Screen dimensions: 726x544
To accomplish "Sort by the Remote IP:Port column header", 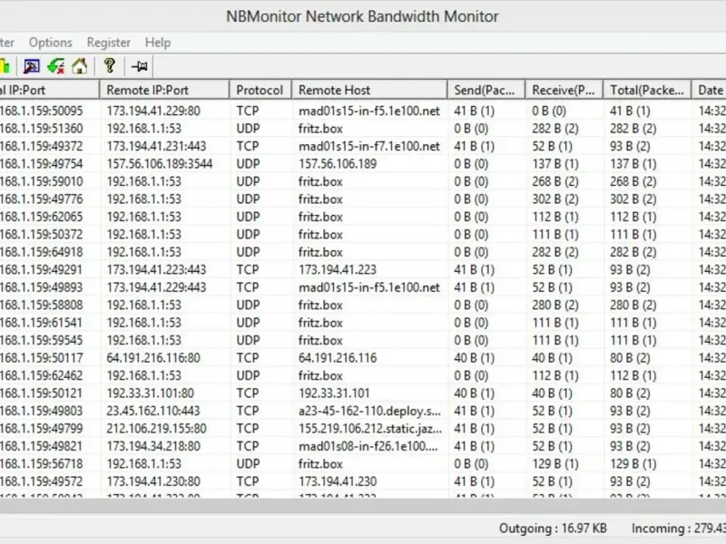I will 165,90.
